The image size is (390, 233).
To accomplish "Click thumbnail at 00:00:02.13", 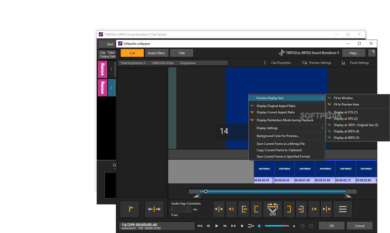I will (345, 172).
